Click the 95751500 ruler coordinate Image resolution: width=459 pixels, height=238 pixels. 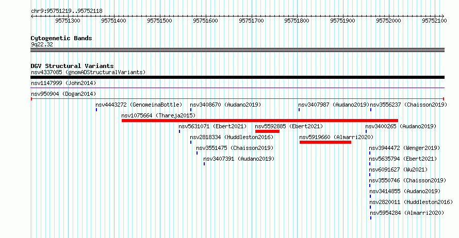tap(159, 21)
